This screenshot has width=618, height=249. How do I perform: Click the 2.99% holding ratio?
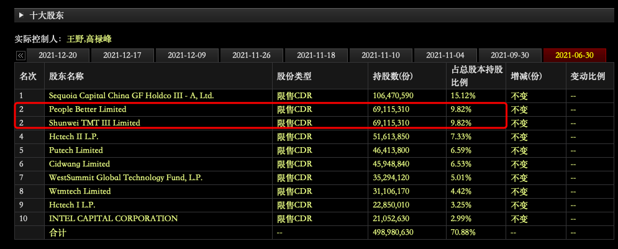[x=461, y=219]
